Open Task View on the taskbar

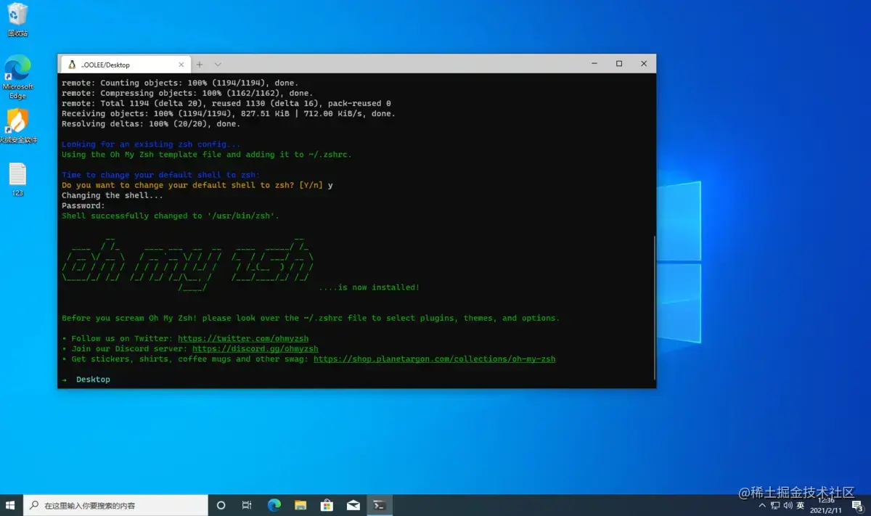pos(247,505)
